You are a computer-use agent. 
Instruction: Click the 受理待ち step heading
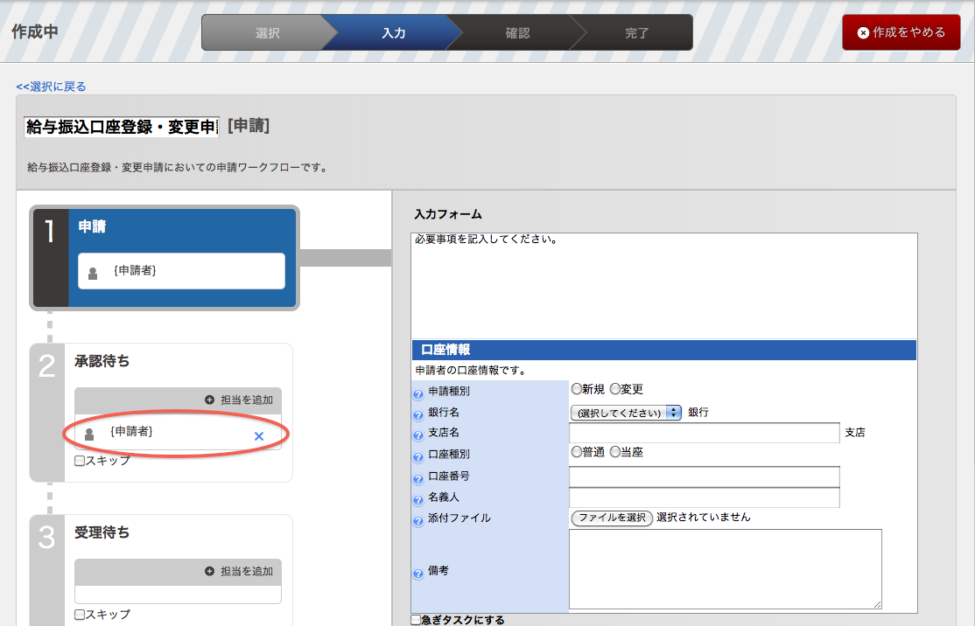point(102,532)
